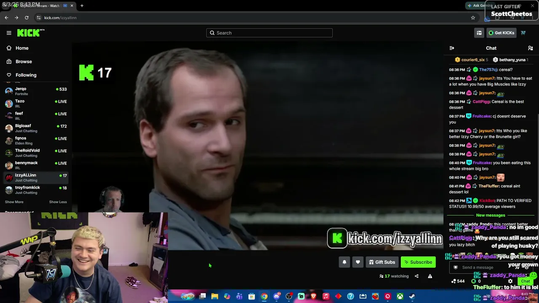Open TheRoidVoid's channel
The height and width of the screenshot is (303, 539).
click(x=36, y=152)
